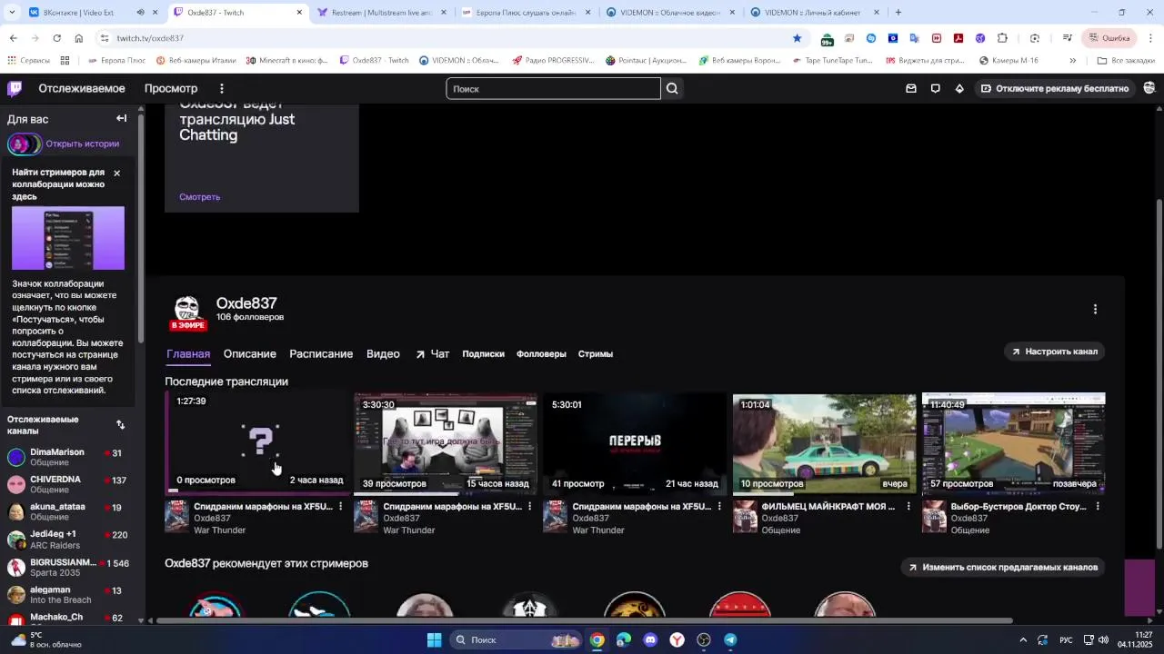Focus the Twitch Поиск search field
Viewport: 1164px width, 654px height.
(x=553, y=88)
